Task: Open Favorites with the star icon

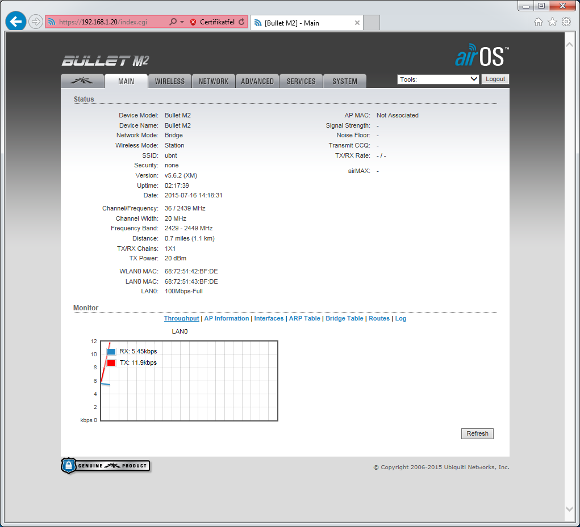Action: (552, 22)
